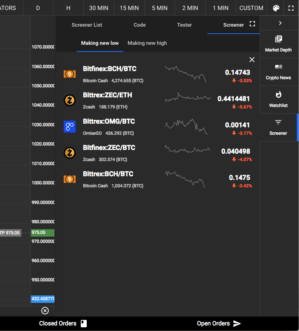Select the CUSTOM timeframe option
Image resolution: width=299 pixels, height=331 pixels.
[x=251, y=8]
